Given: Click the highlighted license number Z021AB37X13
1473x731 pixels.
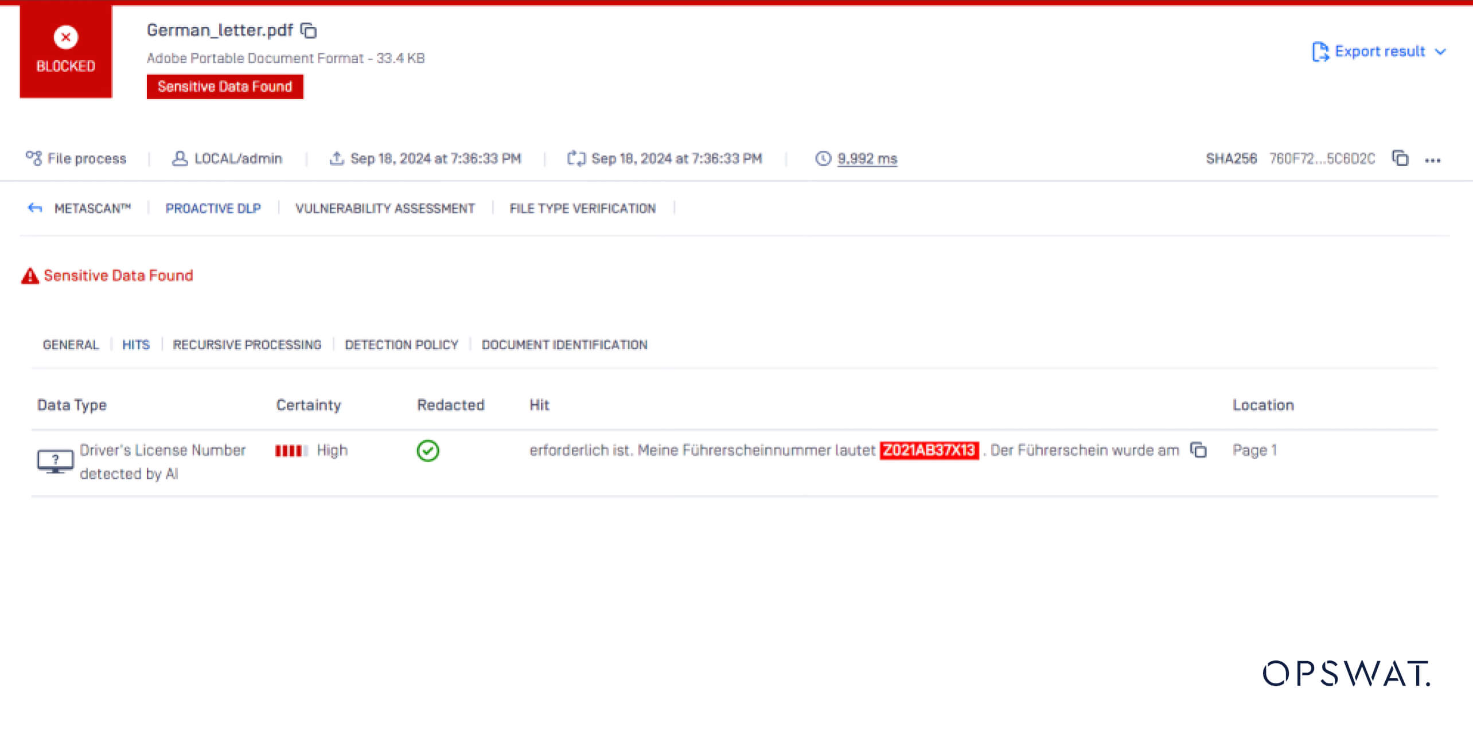Looking at the screenshot, I should coord(929,451).
